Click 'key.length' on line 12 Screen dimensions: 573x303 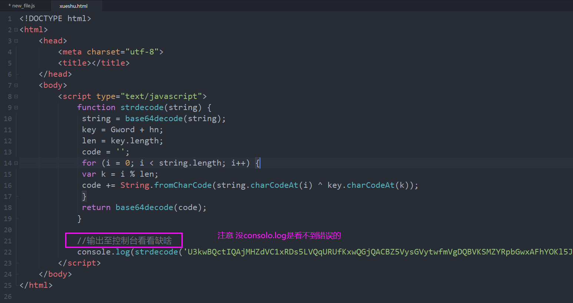(x=135, y=141)
